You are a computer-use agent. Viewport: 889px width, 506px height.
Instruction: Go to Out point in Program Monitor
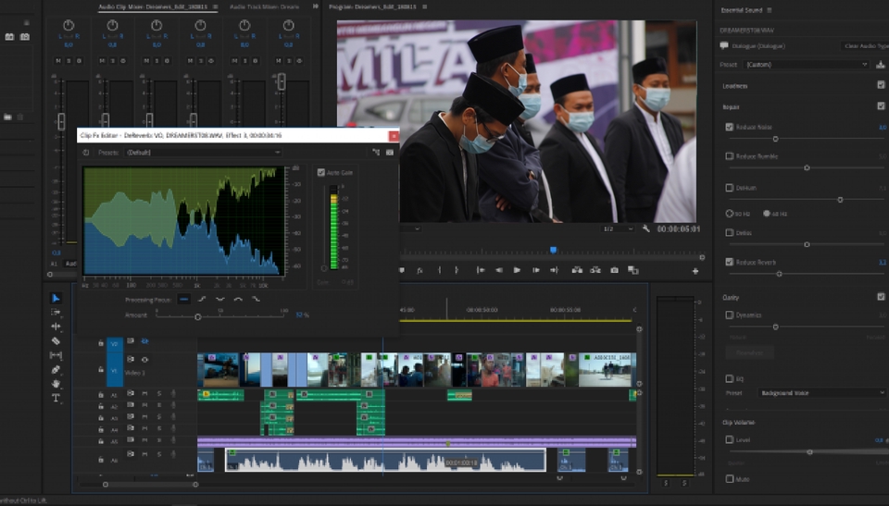(x=555, y=270)
